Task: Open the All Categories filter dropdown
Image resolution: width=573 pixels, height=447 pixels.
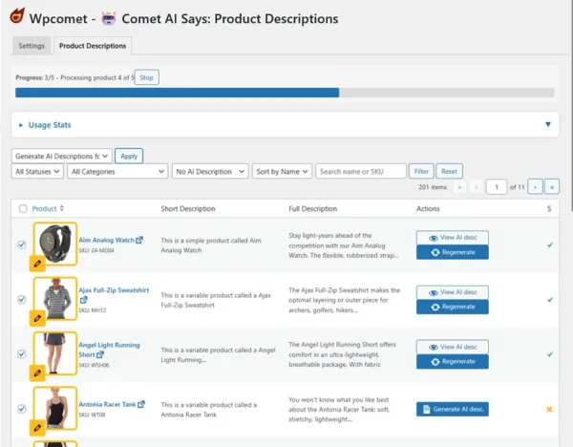Action: click(117, 172)
